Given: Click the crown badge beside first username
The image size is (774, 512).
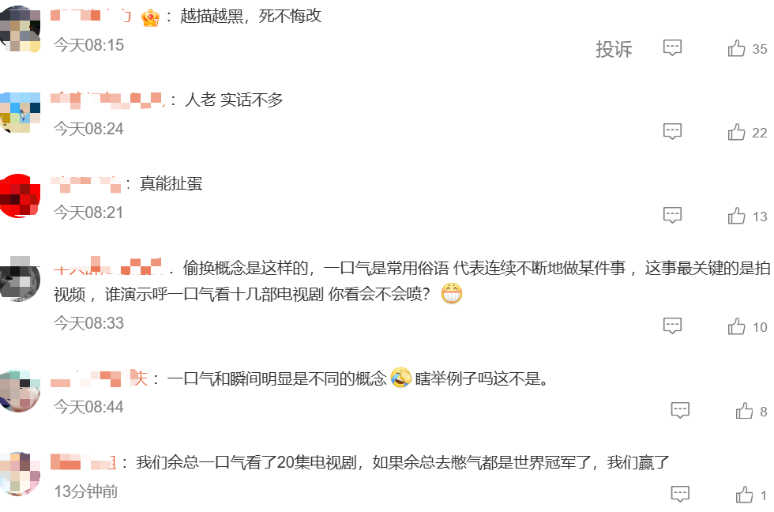Looking at the screenshot, I should [x=150, y=18].
